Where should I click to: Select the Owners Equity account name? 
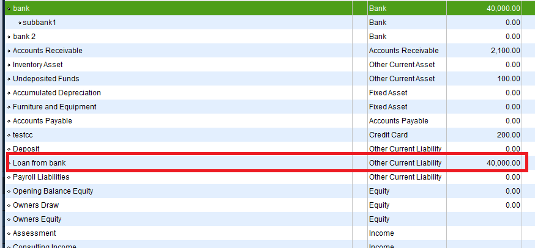point(37,219)
